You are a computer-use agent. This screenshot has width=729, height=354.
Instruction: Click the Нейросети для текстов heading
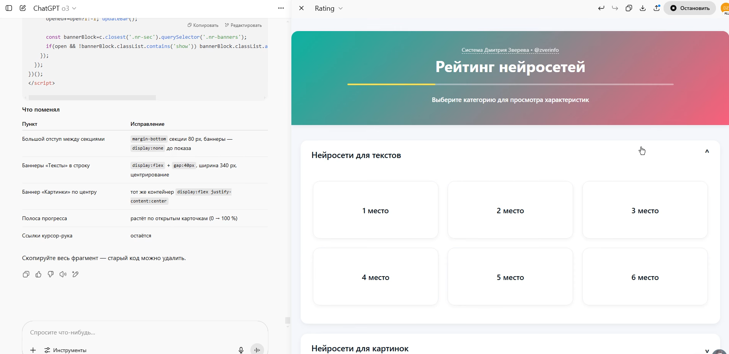click(x=356, y=155)
